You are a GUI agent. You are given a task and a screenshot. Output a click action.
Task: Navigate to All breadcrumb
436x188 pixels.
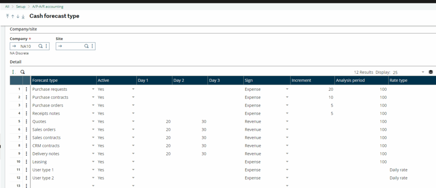coord(7,6)
